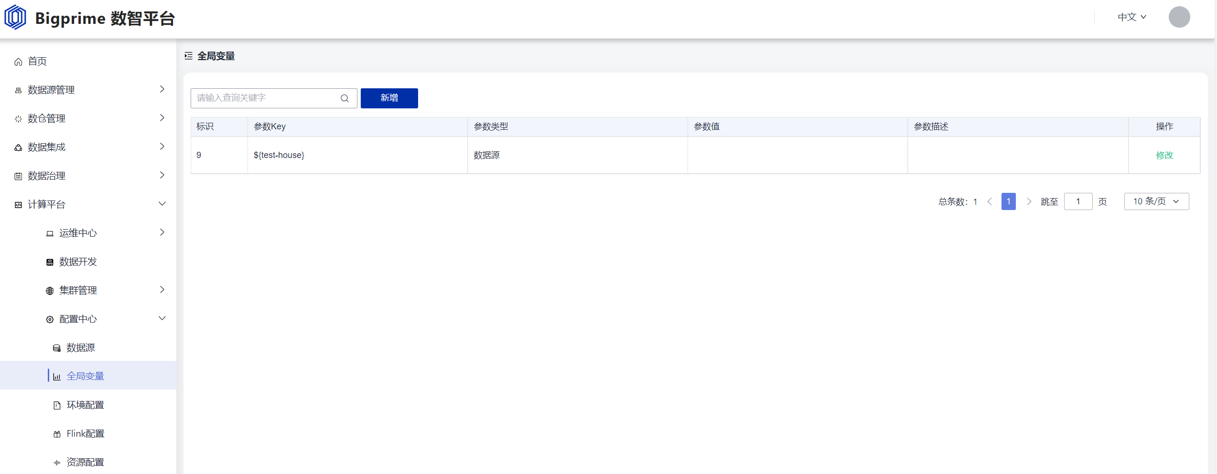Open Flink配置 submenu item
The width and height of the screenshot is (1217, 474).
click(x=88, y=433)
